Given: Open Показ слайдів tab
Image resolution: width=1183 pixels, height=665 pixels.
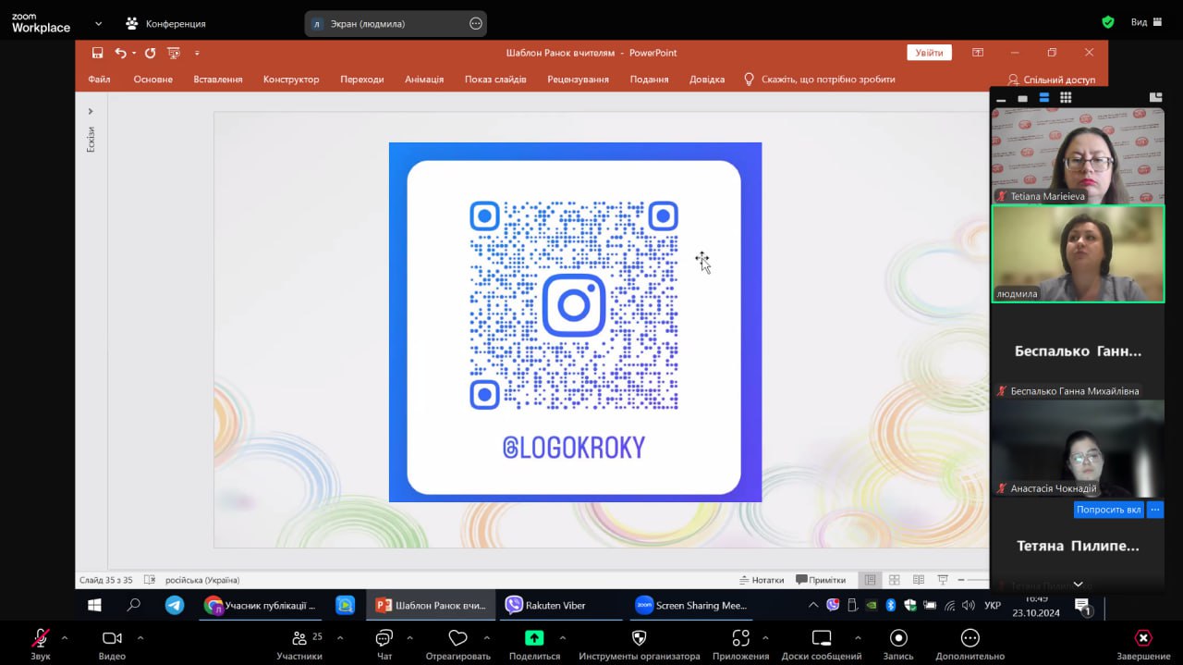Looking at the screenshot, I should click(x=495, y=80).
